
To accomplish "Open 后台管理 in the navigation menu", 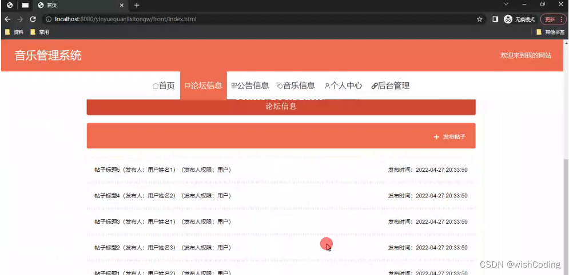I will tap(391, 86).
